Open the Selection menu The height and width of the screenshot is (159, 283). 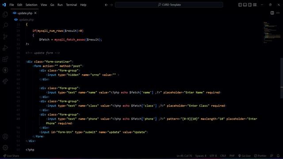(x=31, y=5)
